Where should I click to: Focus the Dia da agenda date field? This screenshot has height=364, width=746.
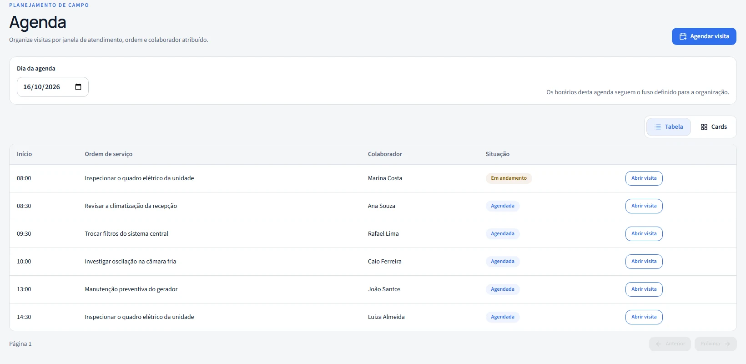[x=53, y=87]
